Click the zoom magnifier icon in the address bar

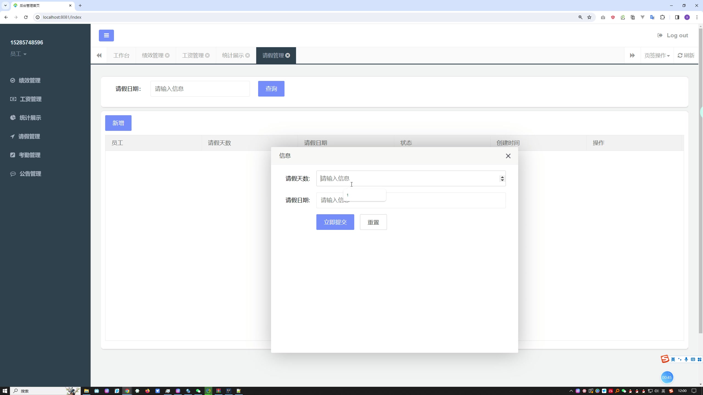580,17
